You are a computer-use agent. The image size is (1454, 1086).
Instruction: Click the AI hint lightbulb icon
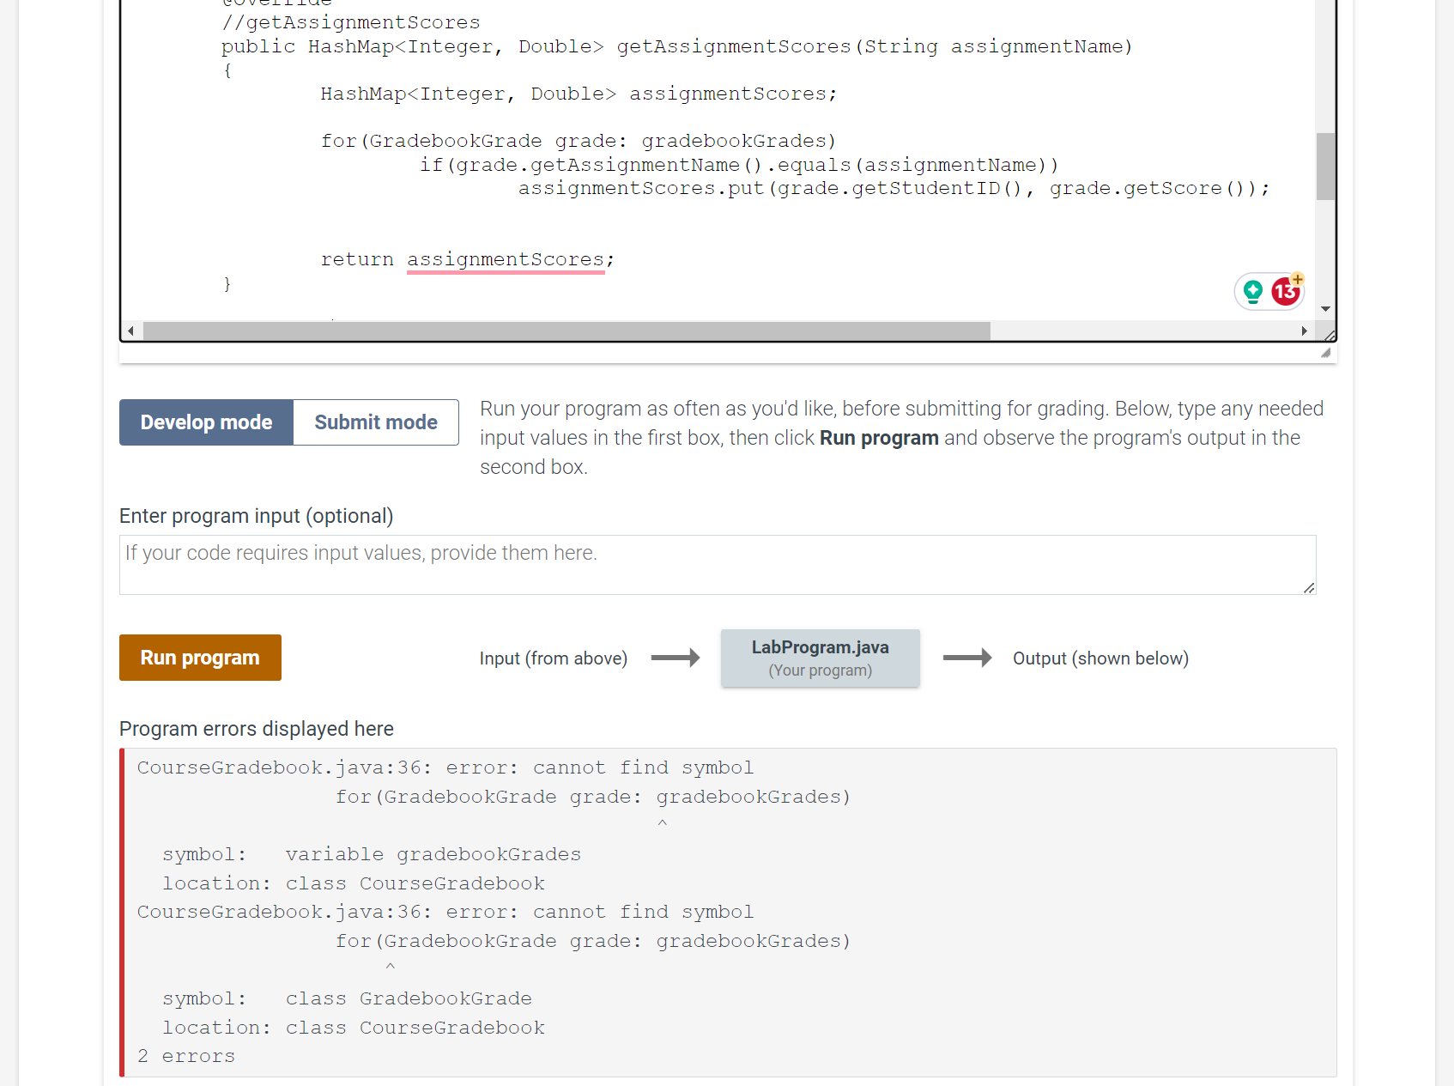pos(1252,291)
